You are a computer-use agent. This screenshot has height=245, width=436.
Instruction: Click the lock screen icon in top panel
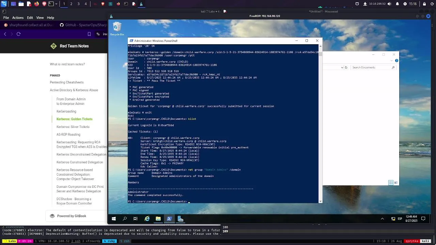click(x=424, y=4)
